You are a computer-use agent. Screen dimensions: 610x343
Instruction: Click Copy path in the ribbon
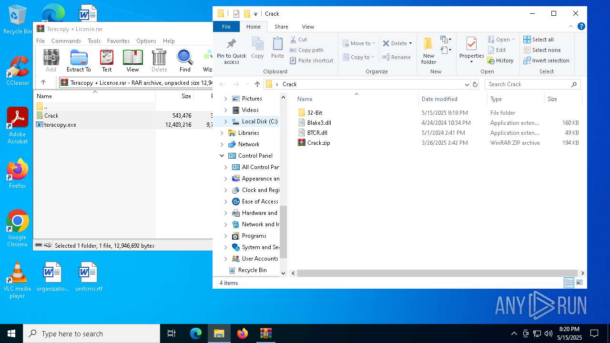point(306,50)
